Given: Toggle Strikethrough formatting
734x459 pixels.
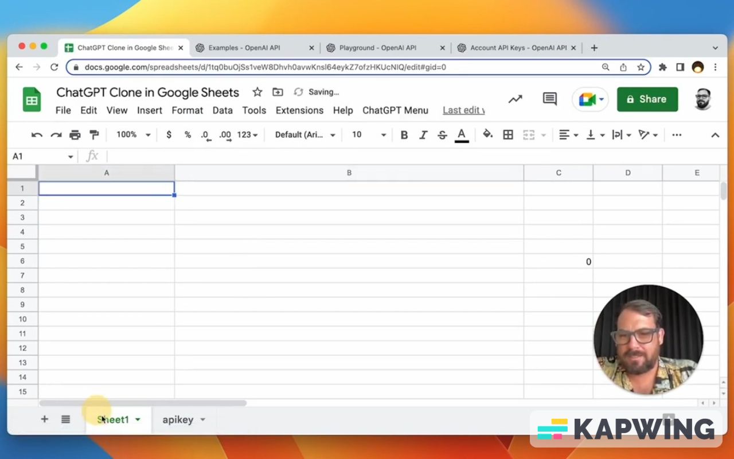Looking at the screenshot, I should (442, 135).
